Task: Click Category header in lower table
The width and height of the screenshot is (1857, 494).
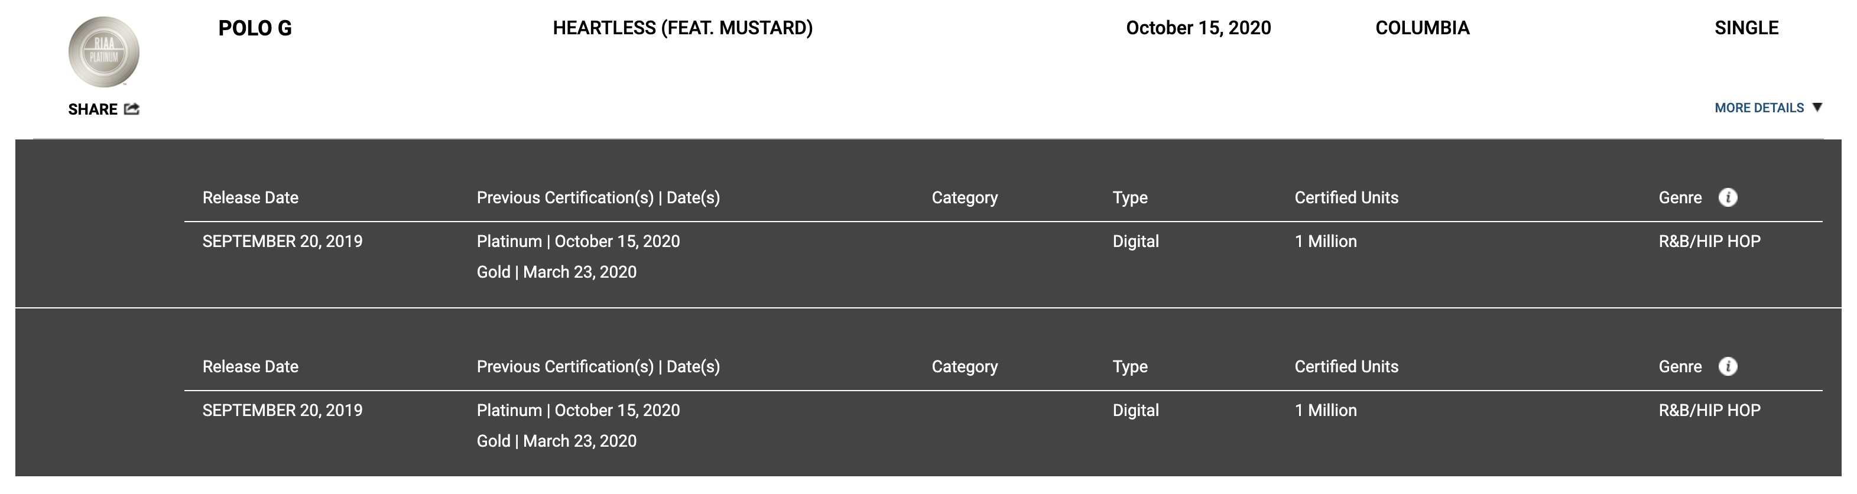Action: pos(965,366)
